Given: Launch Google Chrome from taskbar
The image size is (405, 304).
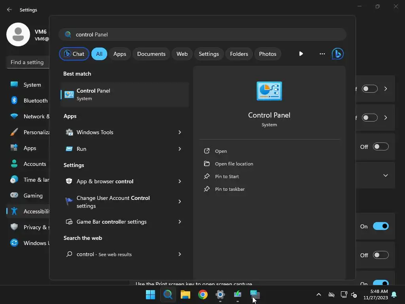Looking at the screenshot, I should 203,294.
